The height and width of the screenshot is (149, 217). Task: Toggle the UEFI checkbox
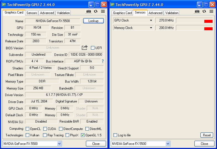(93, 48)
